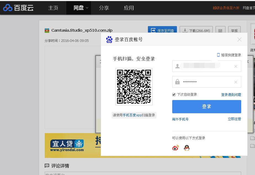Select the Weibo login icon
The height and width of the screenshot is (175, 255).
click(175, 148)
